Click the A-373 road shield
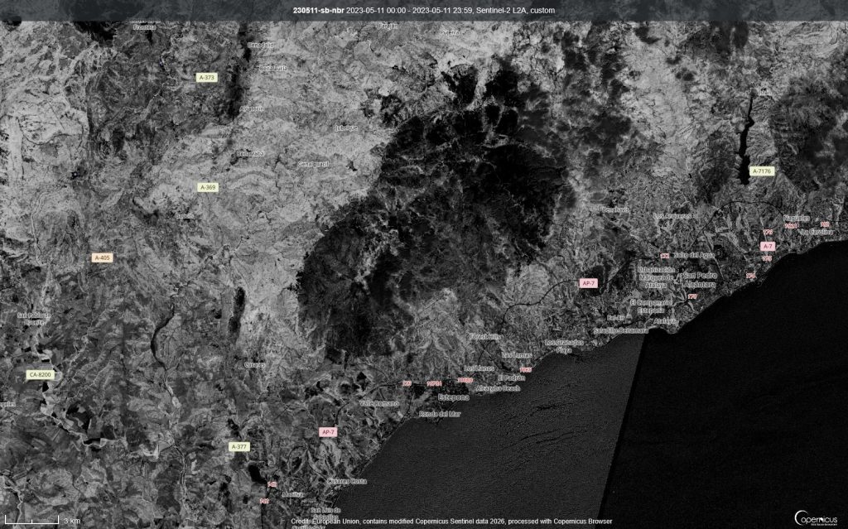The height and width of the screenshot is (529, 848). pos(206,77)
